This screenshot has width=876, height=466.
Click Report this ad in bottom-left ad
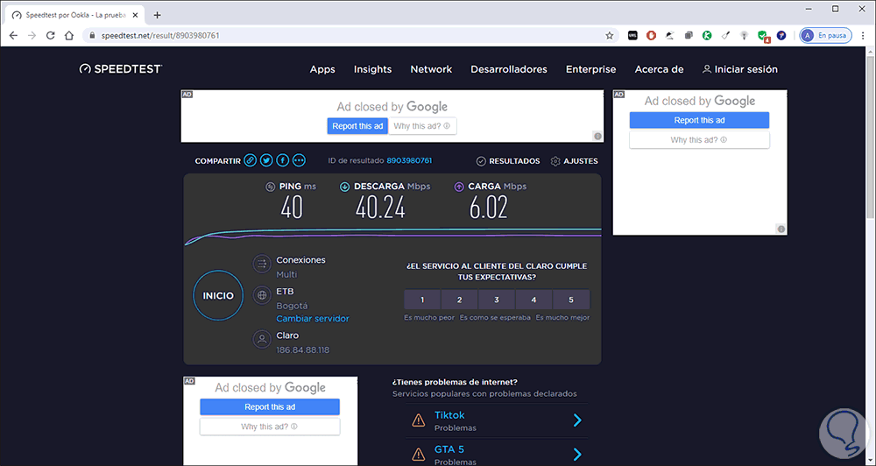[270, 406]
